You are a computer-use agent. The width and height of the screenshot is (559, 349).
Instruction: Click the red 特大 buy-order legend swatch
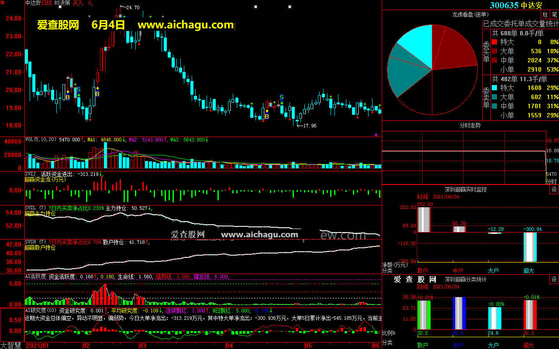point(494,42)
